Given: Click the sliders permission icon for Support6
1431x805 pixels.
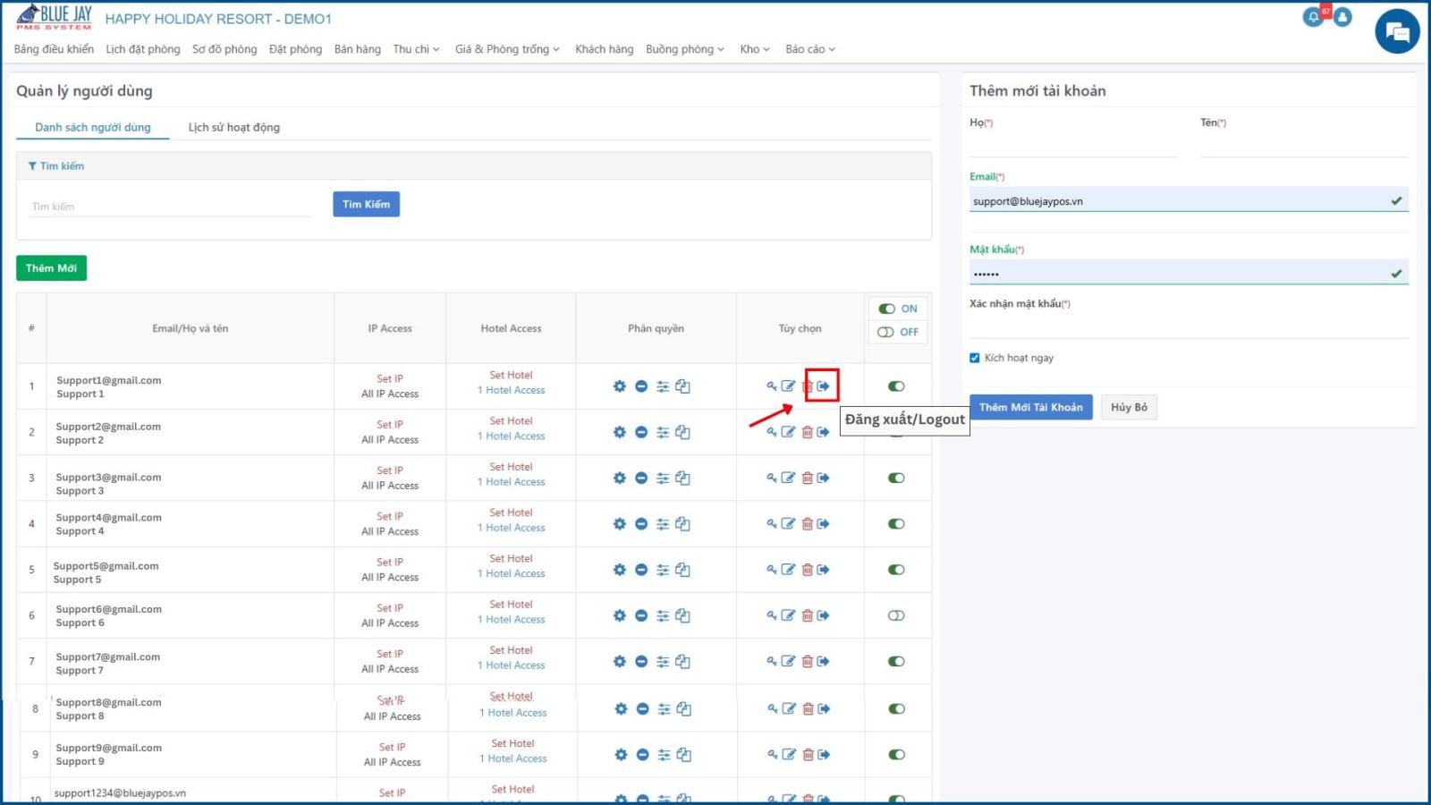Looking at the screenshot, I should point(663,615).
